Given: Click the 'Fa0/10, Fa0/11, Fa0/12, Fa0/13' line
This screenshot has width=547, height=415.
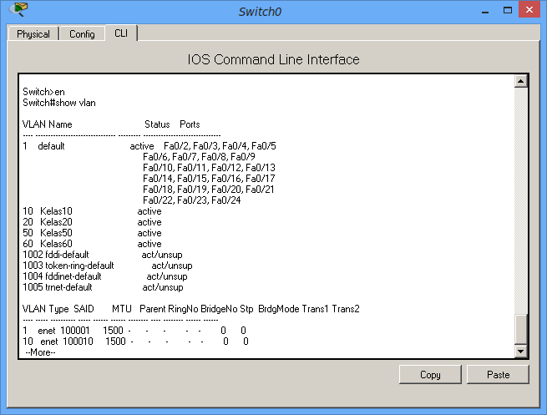Looking at the screenshot, I should coord(209,168).
